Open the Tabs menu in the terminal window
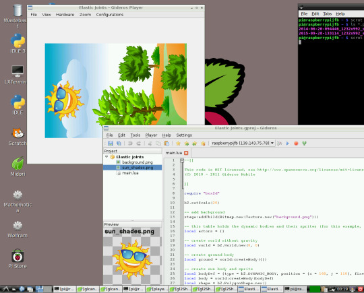This screenshot has width=364, height=293. tap(328, 13)
